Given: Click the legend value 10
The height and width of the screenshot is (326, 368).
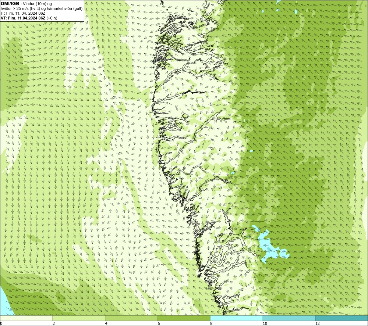Looking at the screenshot, I should coord(265,324).
